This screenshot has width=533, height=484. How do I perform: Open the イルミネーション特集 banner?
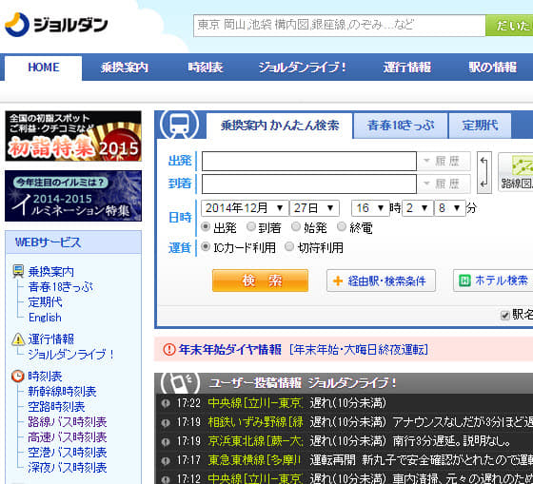click(x=73, y=196)
